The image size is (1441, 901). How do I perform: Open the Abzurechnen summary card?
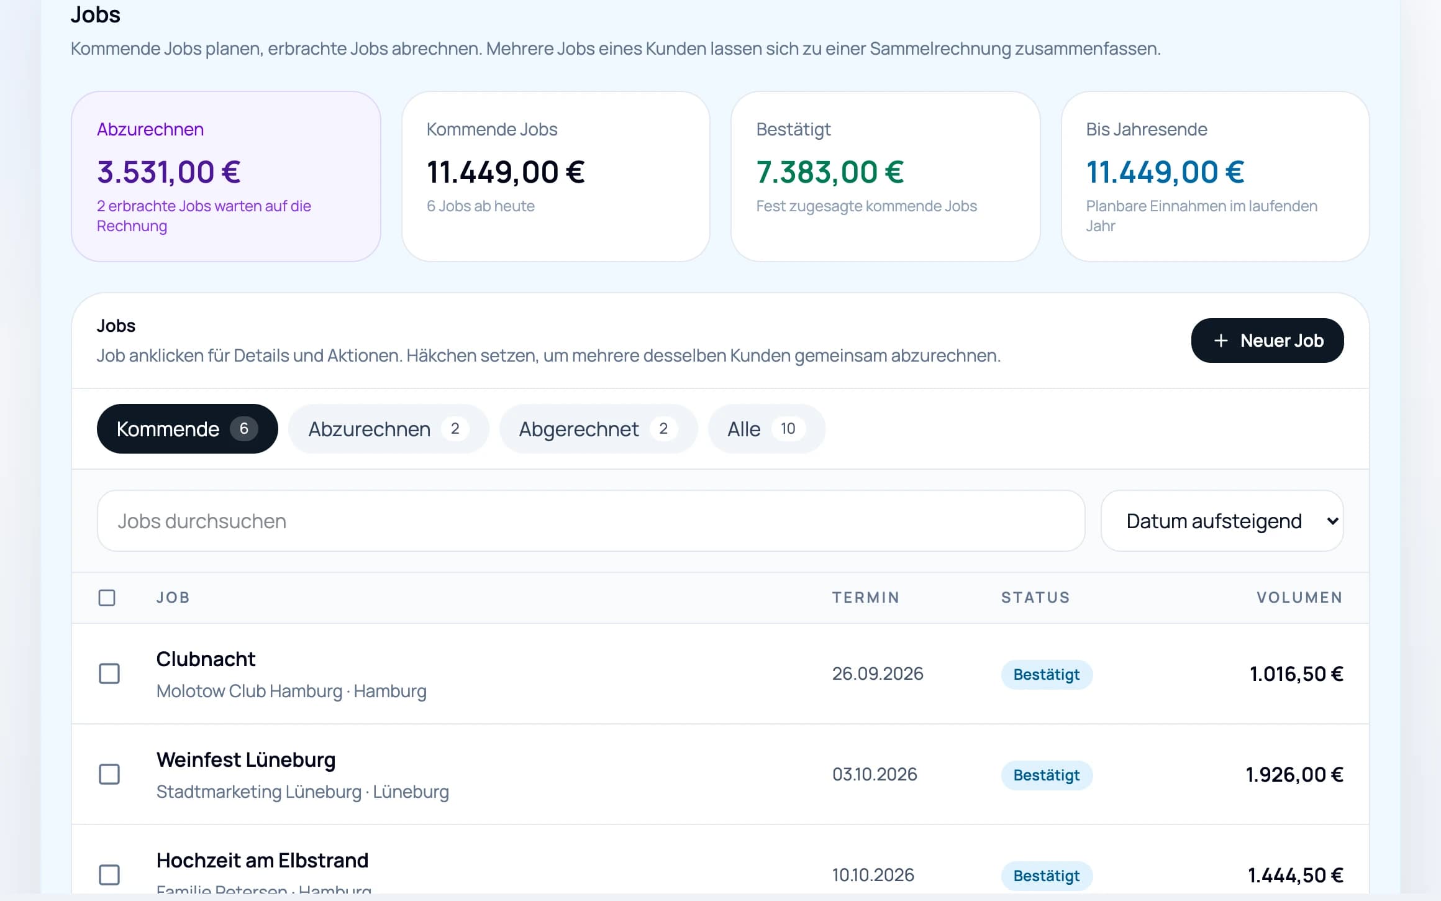pos(226,176)
